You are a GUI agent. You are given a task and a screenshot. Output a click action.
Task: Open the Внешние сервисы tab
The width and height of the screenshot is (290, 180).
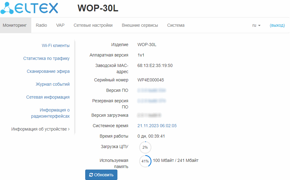140,25
